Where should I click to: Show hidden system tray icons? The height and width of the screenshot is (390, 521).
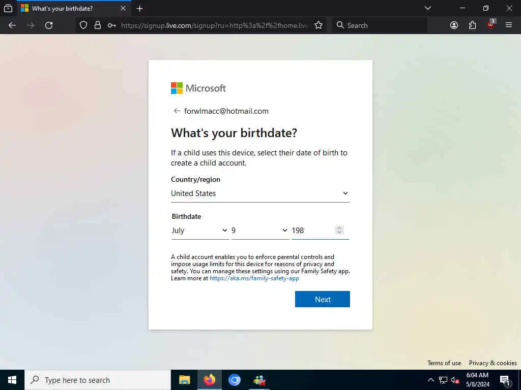[430, 380]
